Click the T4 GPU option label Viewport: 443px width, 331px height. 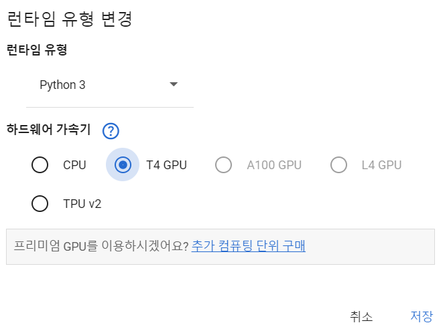(166, 165)
